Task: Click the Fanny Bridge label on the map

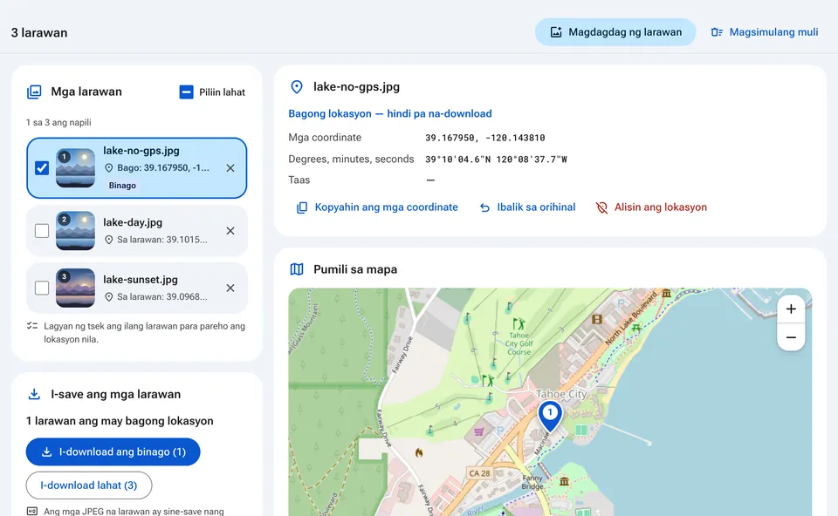Action: tap(532, 482)
